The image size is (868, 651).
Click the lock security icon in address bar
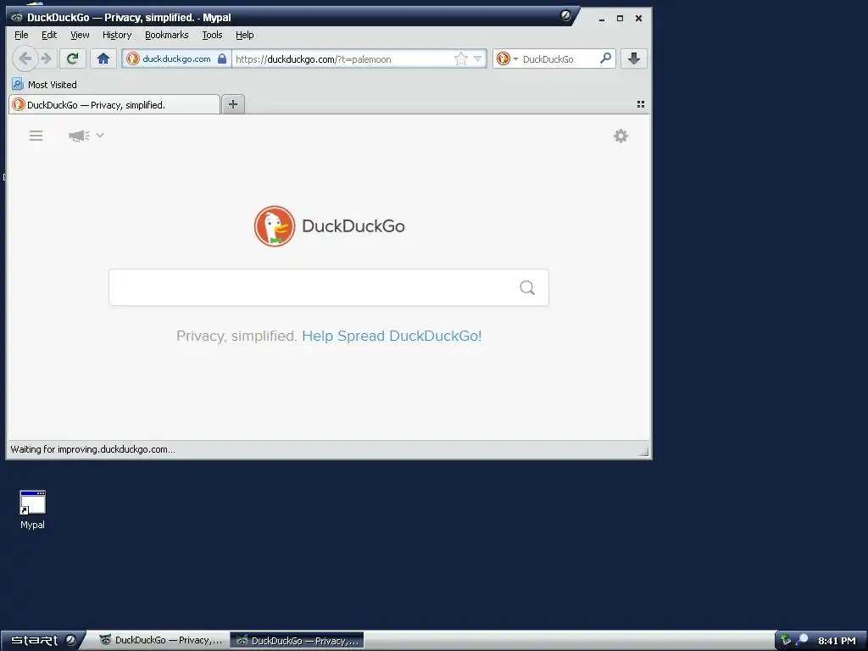click(x=221, y=58)
